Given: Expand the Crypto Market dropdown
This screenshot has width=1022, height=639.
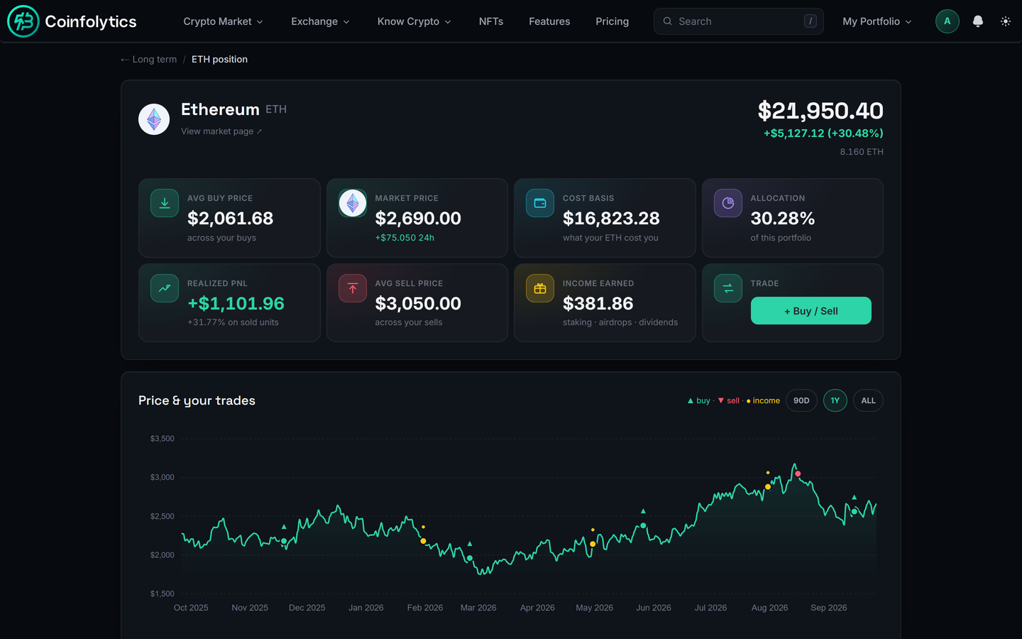Looking at the screenshot, I should [x=223, y=21].
